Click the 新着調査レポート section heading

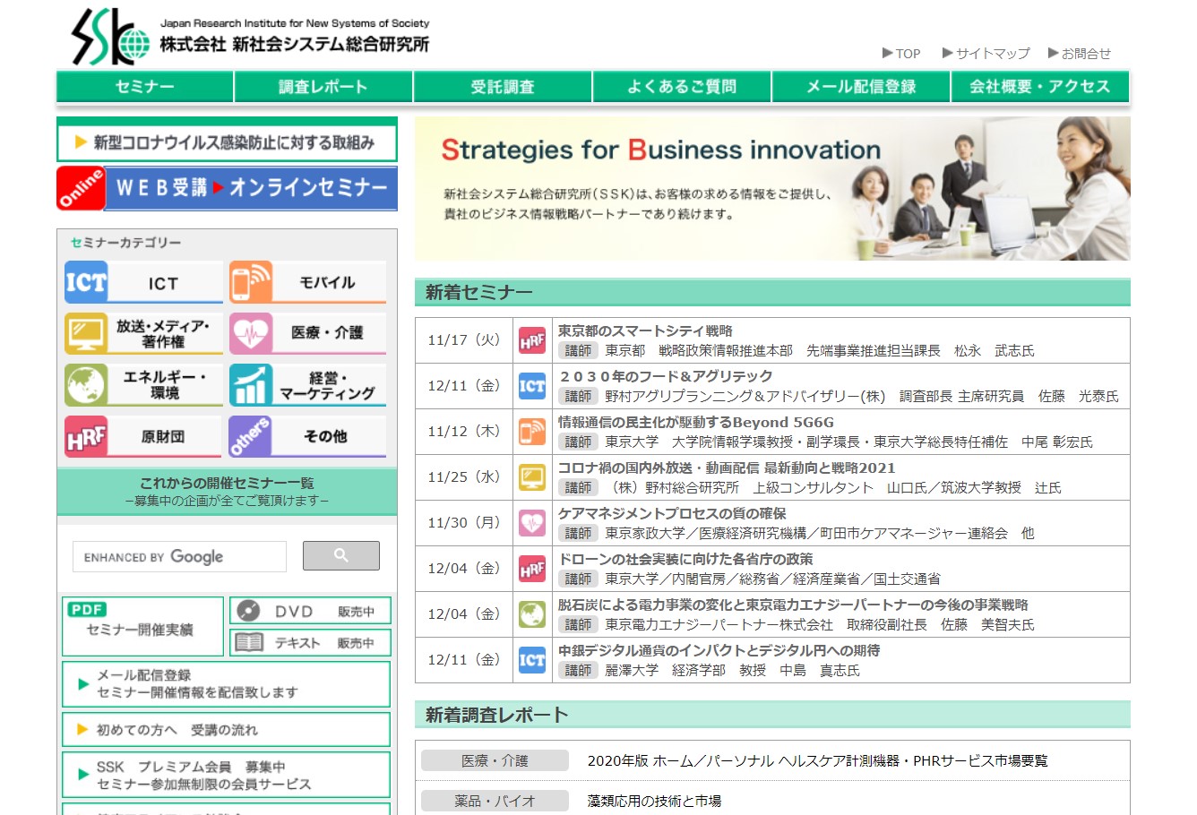click(772, 715)
